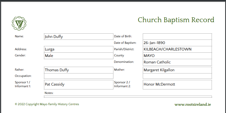
Task: Click the Parish/District field KILBEAGH/CHARLESTOWN
Action: point(177,49)
